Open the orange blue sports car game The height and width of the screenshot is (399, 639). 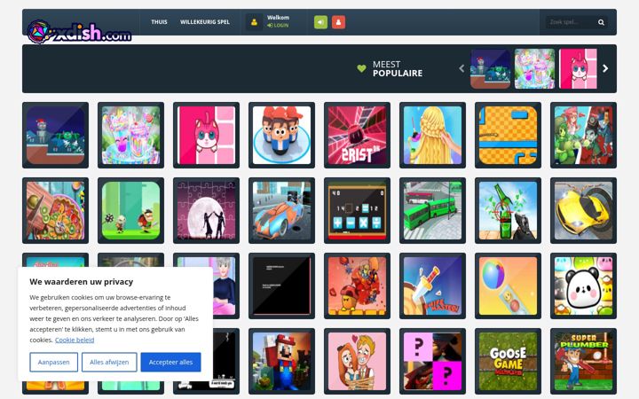281,210
